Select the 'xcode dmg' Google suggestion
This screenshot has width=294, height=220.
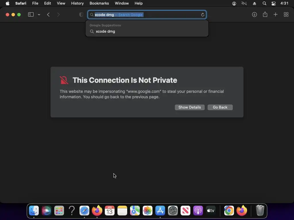tap(147, 32)
